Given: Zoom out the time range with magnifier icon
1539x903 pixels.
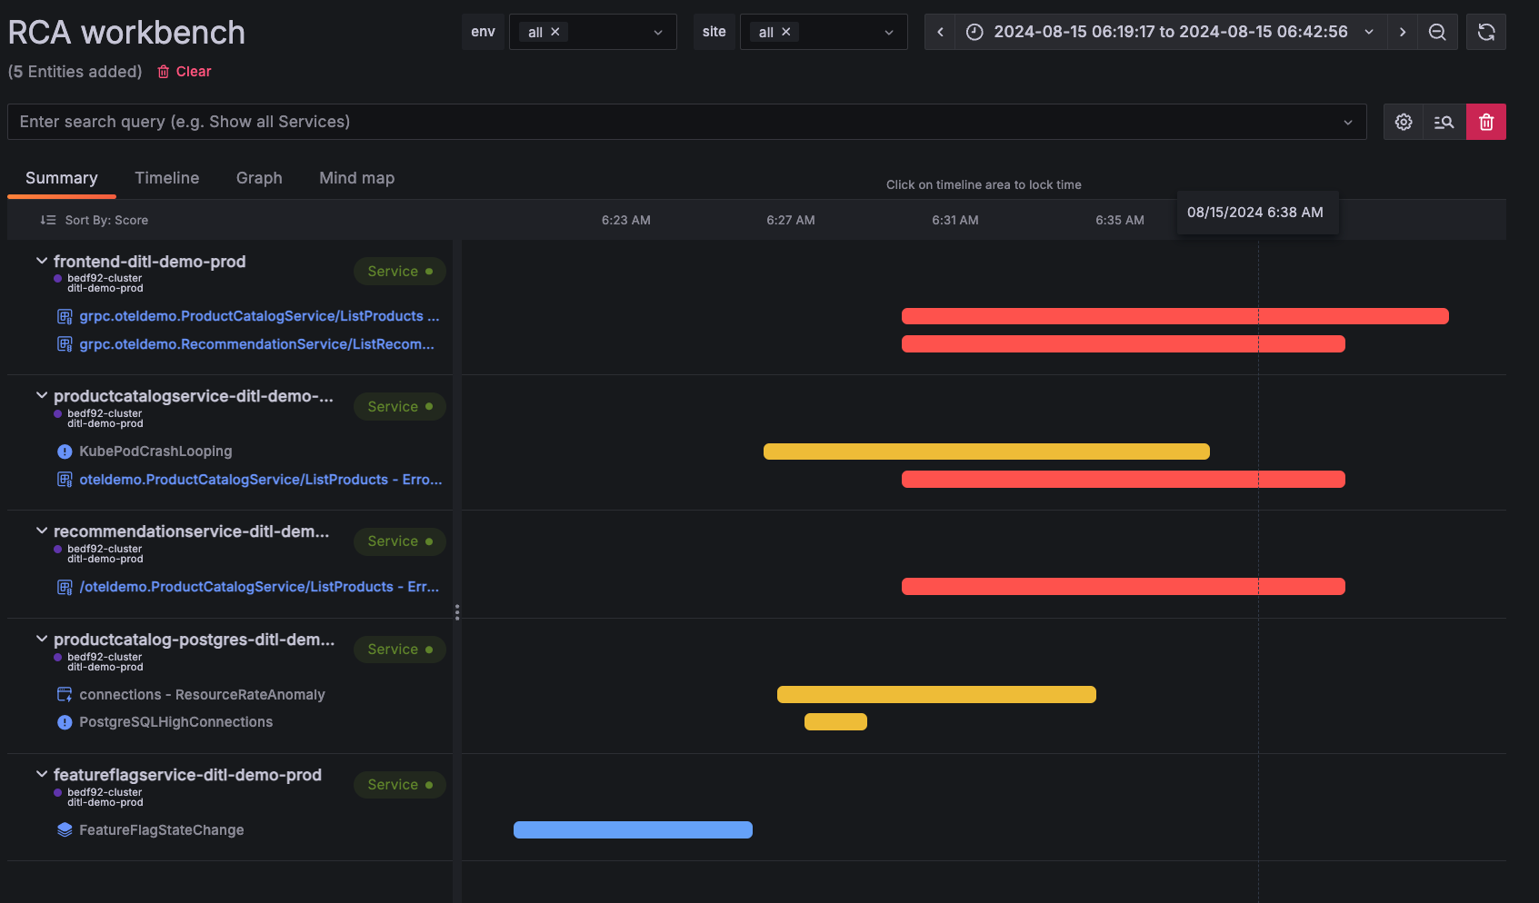Looking at the screenshot, I should [1437, 32].
